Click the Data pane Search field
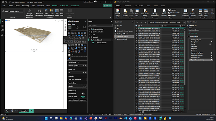This screenshot has height=121, width=216. click(100, 25)
